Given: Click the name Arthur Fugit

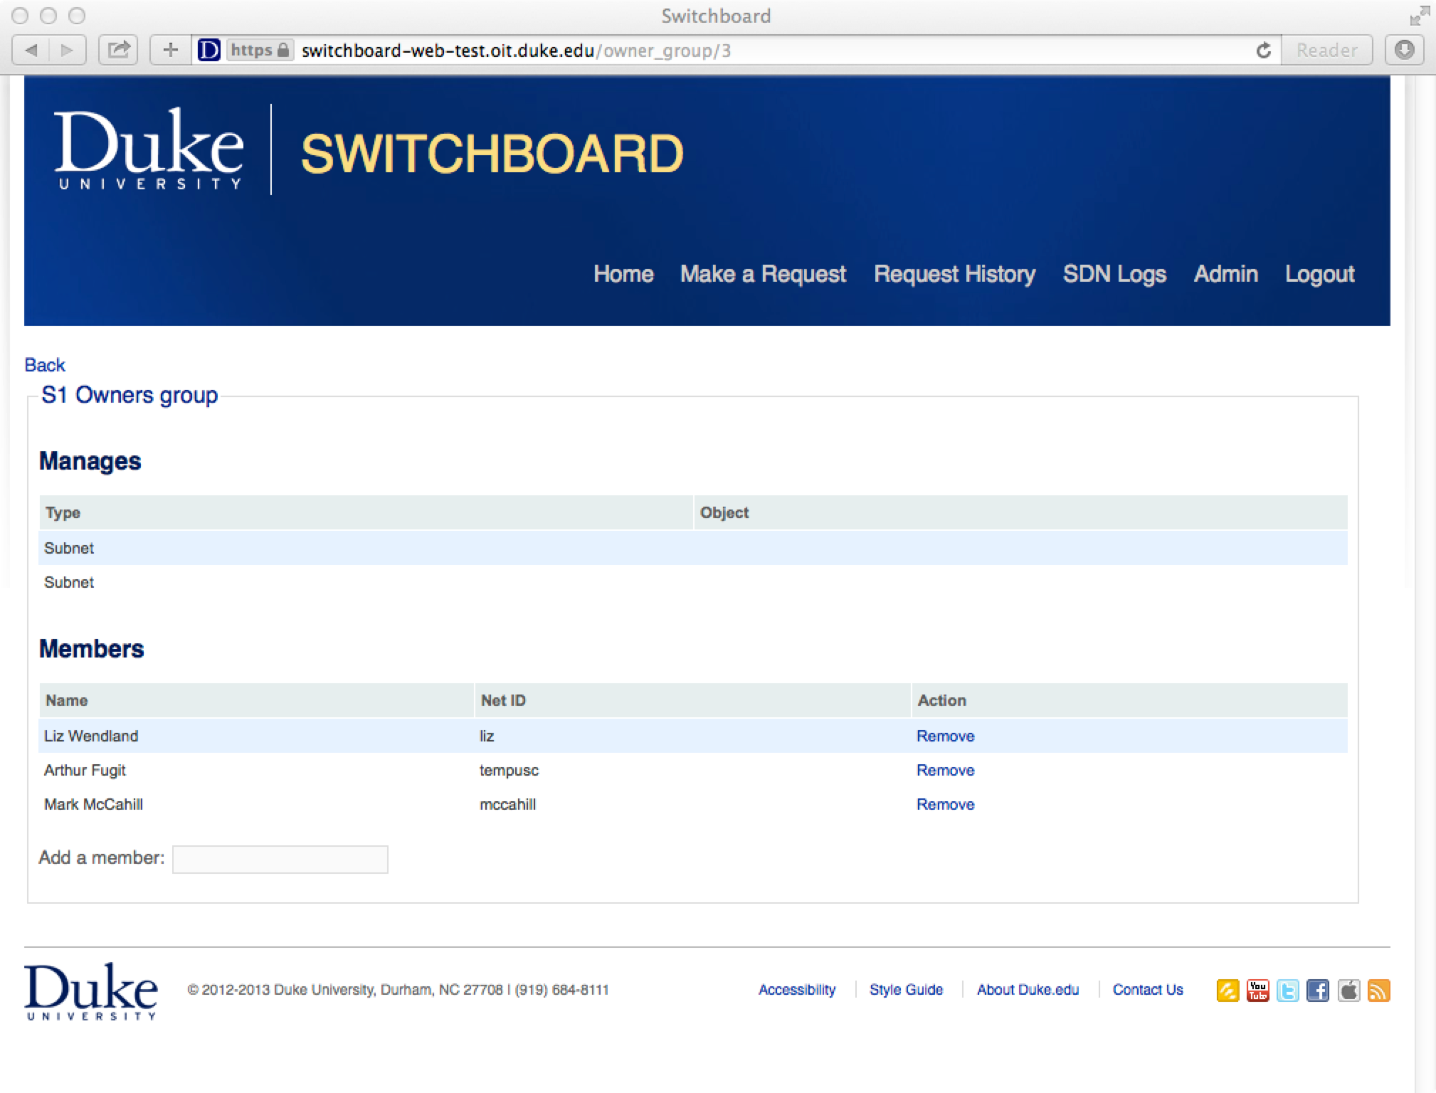Looking at the screenshot, I should coord(85,771).
